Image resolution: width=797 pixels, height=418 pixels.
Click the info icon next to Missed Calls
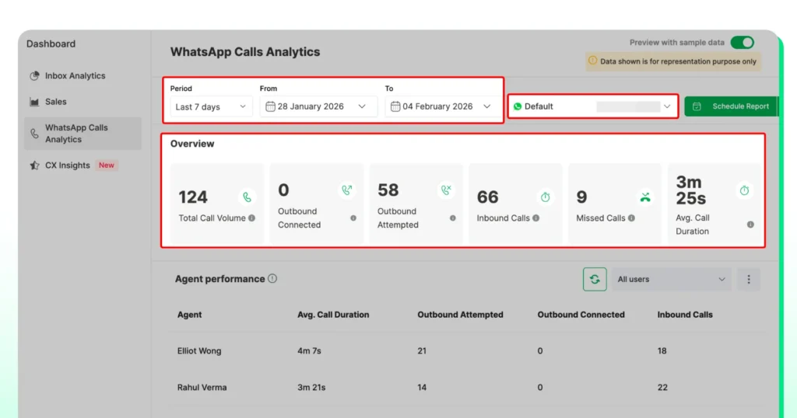coord(631,218)
